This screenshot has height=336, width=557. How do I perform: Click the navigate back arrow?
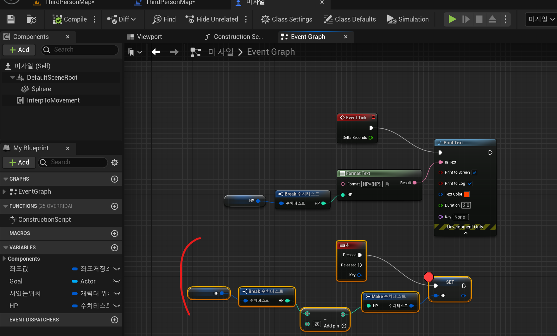pyautogui.click(x=156, y=52)
